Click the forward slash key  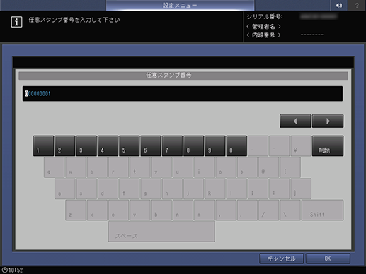pyautogui.click(x=269, y=210)
